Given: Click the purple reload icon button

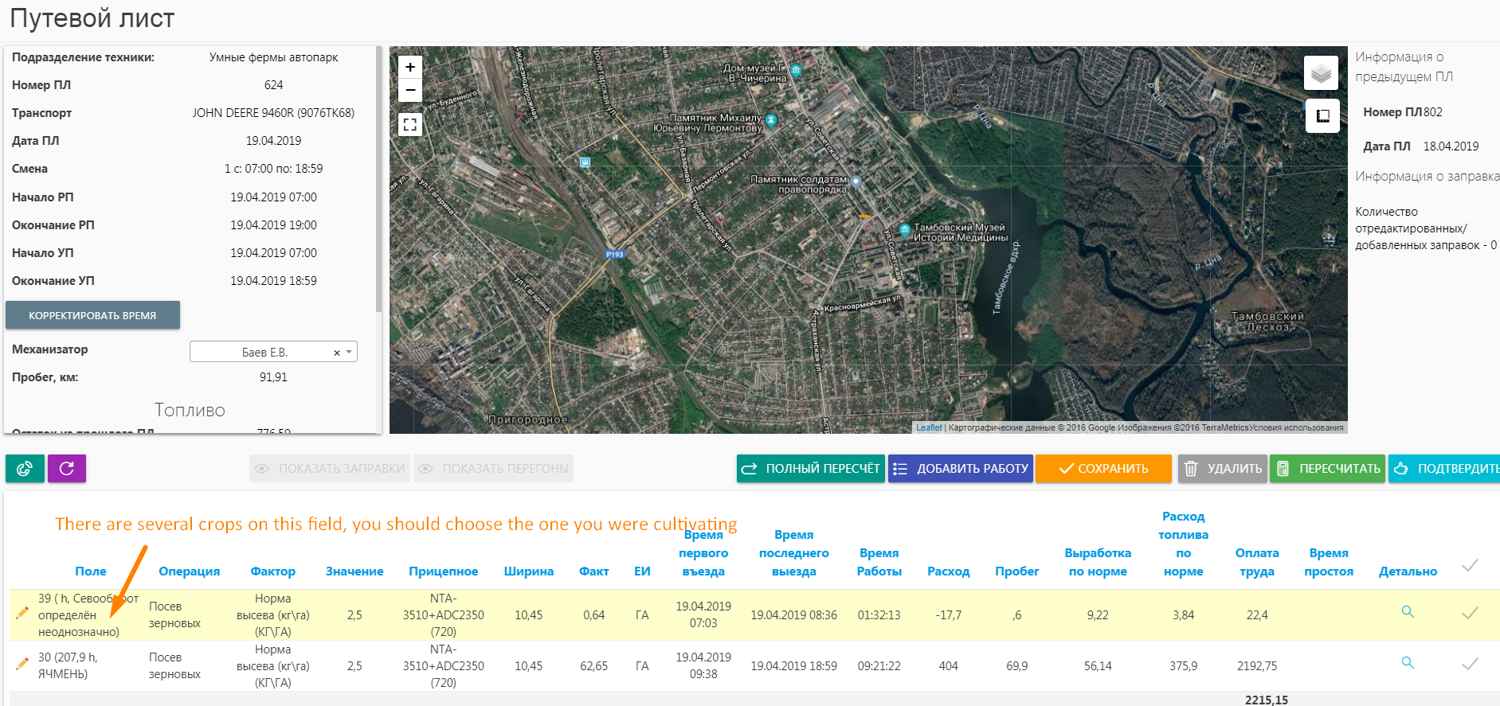Looking at the screenshot, I should pyautogui.click(x=67, y=468).
